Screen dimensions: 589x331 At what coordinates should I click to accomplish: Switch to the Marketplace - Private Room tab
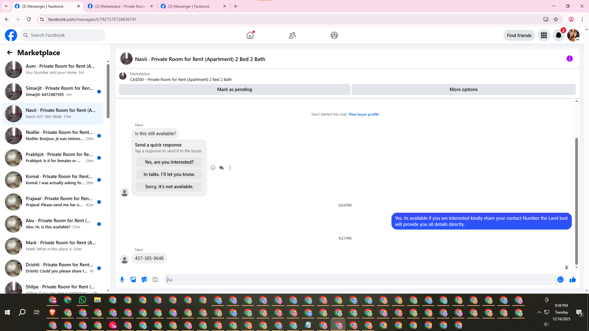[x=121, y=6]
